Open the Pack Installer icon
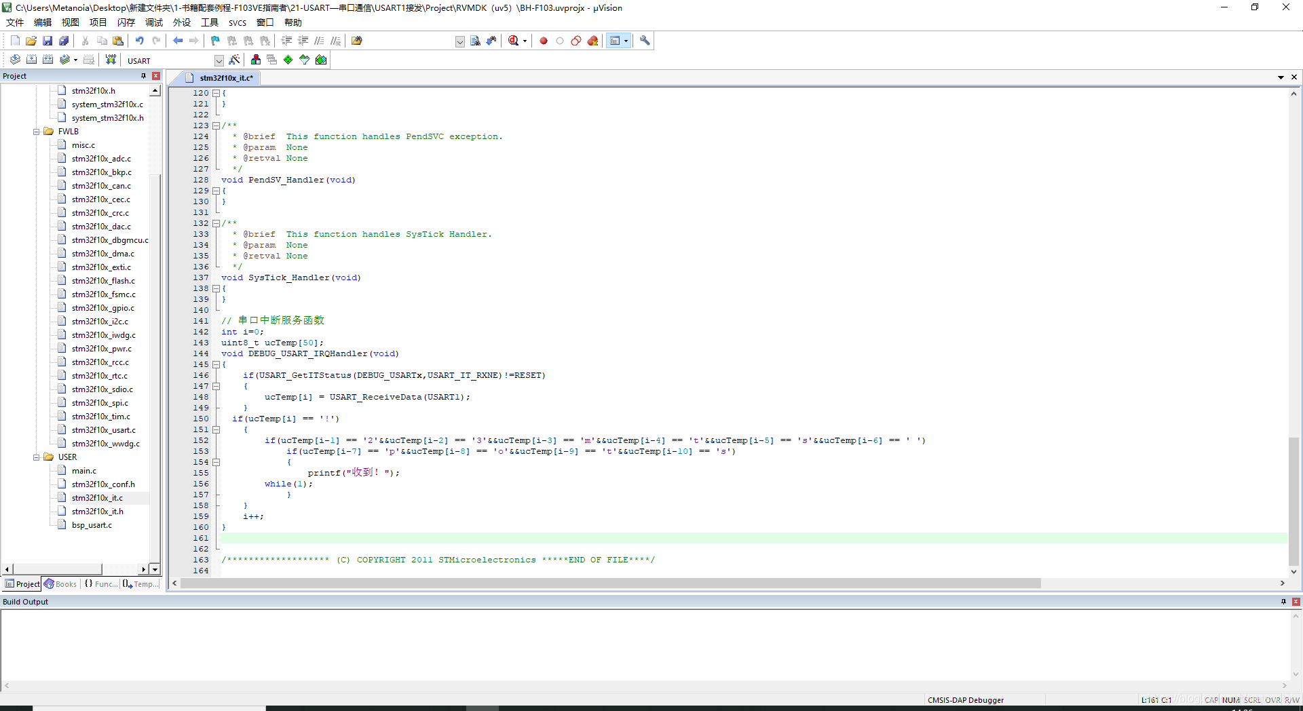1303x711 pixels. [321, 60]
